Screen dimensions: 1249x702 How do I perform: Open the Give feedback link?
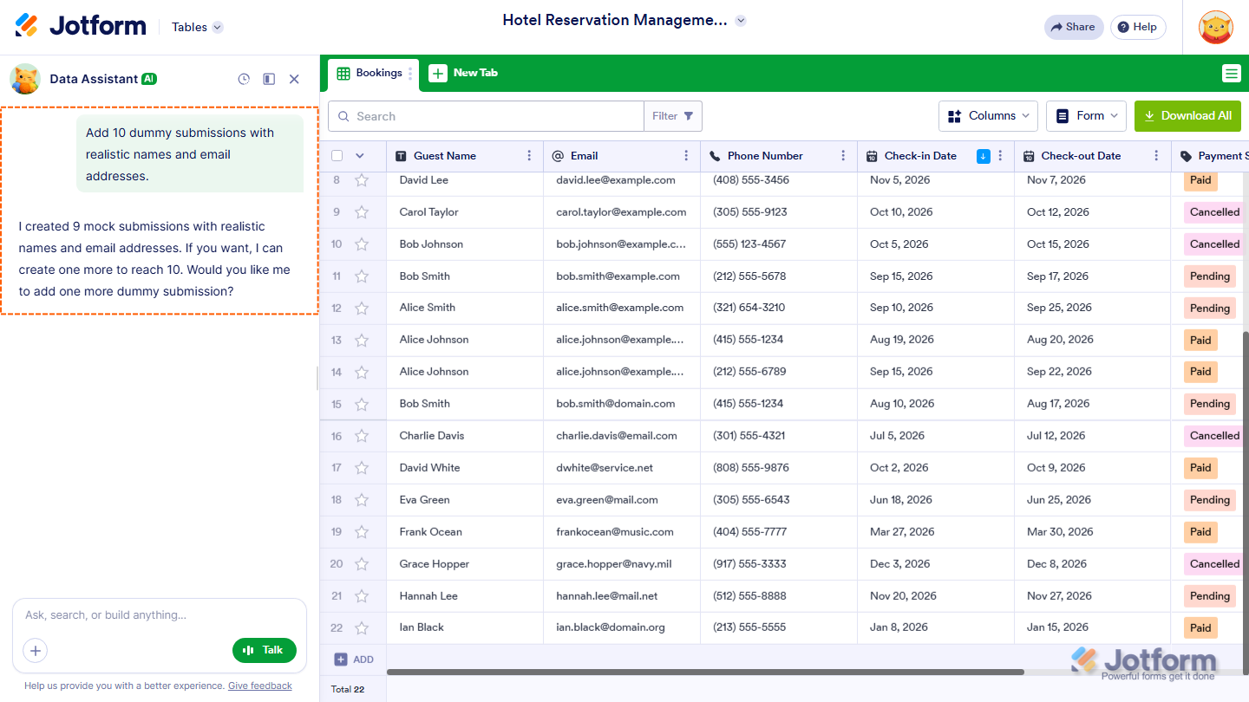click(x=260, y=686)
